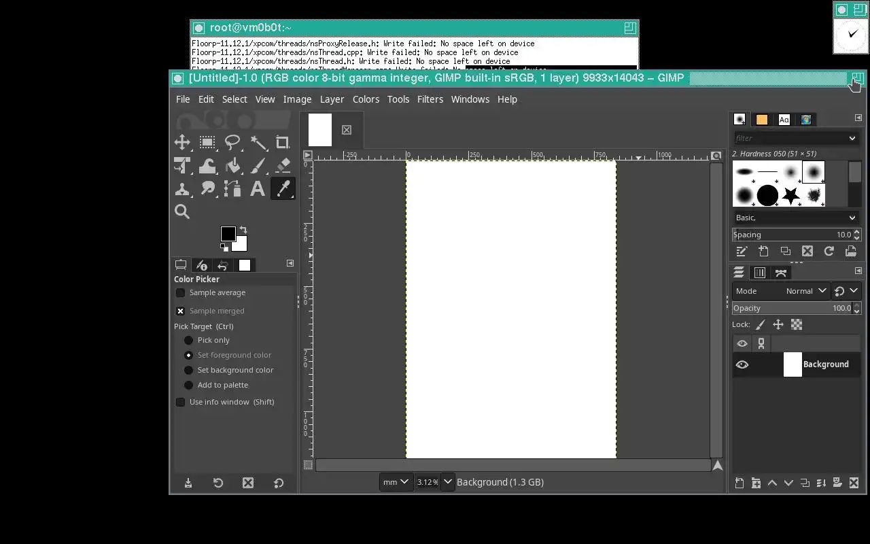
Task: Swap foreground and background colors
Action: tap(243, 230)
